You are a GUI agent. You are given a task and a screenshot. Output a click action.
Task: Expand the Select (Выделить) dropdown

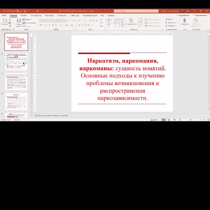[x=171, y=25]
